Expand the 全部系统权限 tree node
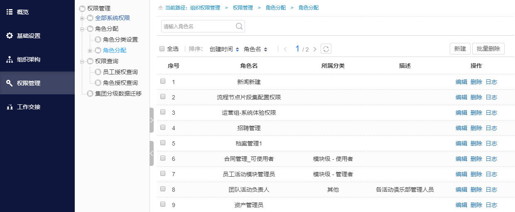This screenshot has height=212, width=515. point(82,18)
